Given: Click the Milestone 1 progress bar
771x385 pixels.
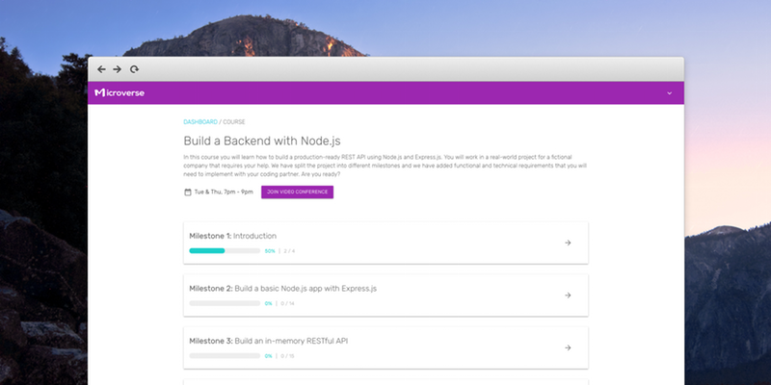Looking at the screenshot, I should tap(225, 251).
